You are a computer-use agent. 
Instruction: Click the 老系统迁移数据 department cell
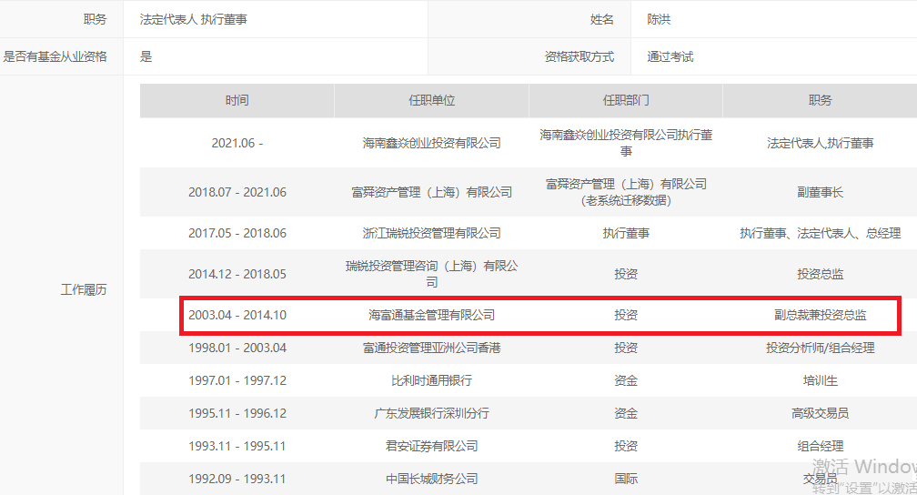(626, 200)
